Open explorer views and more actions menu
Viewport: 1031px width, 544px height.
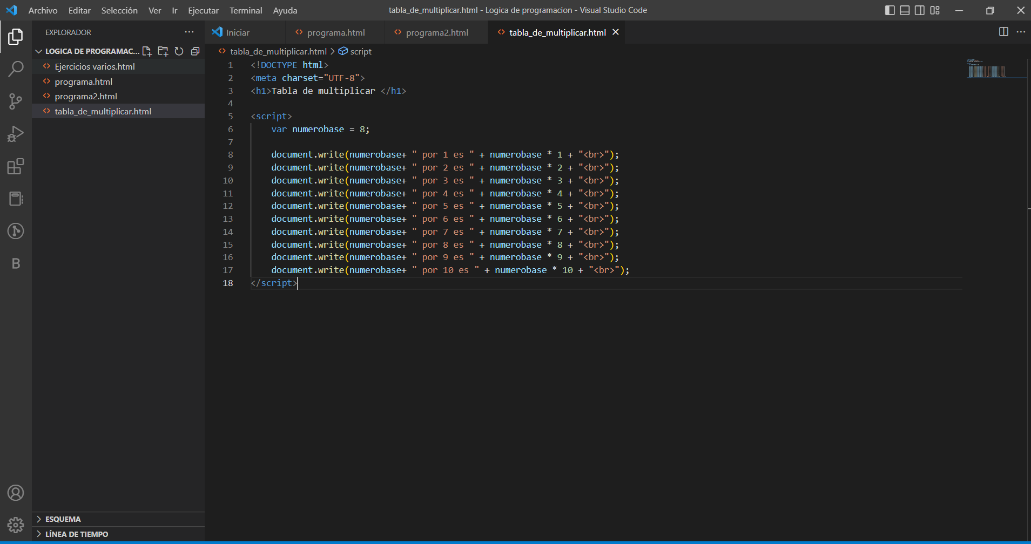(x=189, y=32)
